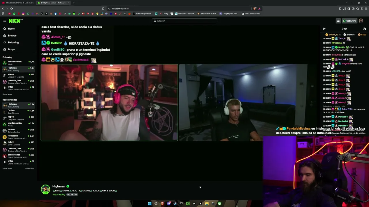
Task: Open the user profile avatar menu
Action: click(x=361, y=21)
